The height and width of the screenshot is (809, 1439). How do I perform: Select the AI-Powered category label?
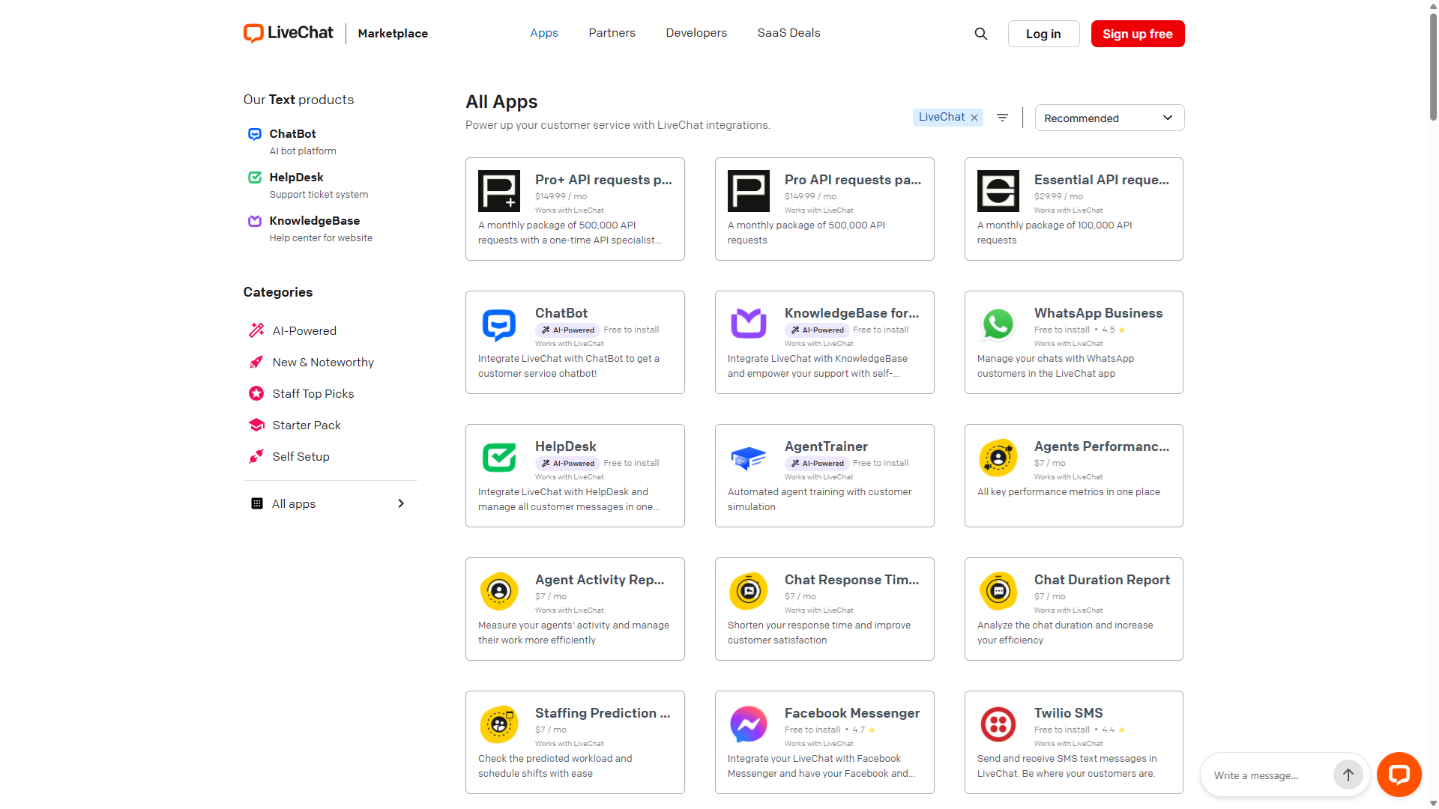[x=304, y=330]
